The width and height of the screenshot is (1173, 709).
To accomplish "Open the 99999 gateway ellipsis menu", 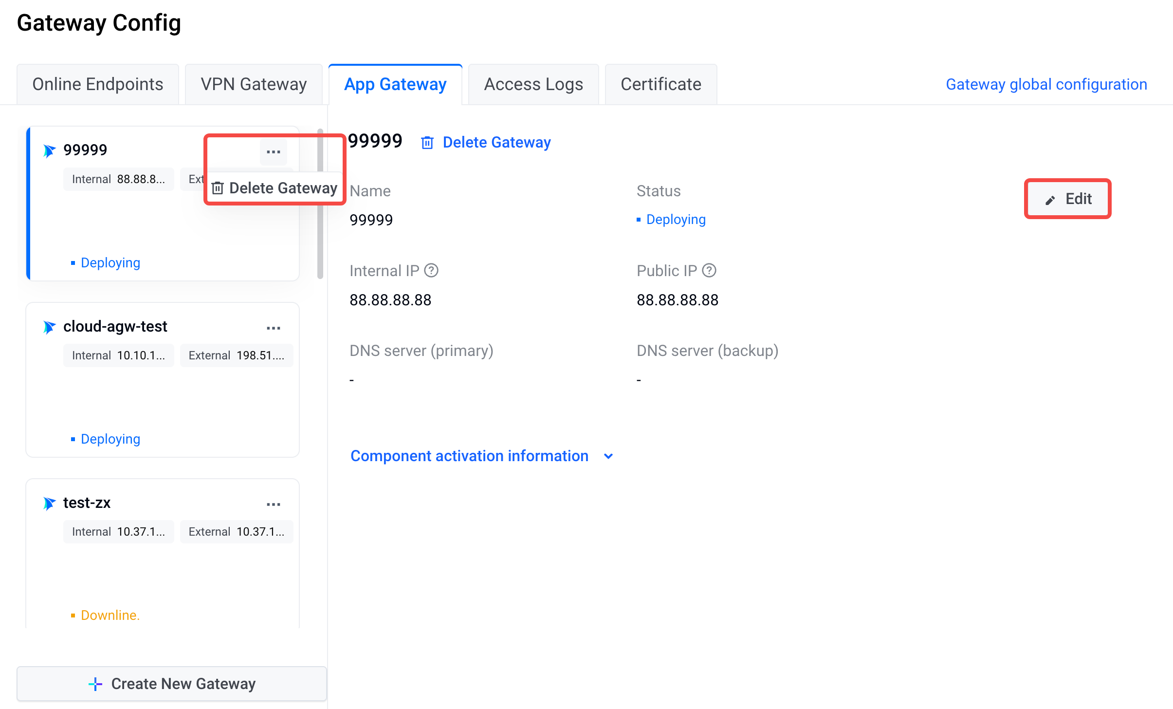I will [273, 152].
